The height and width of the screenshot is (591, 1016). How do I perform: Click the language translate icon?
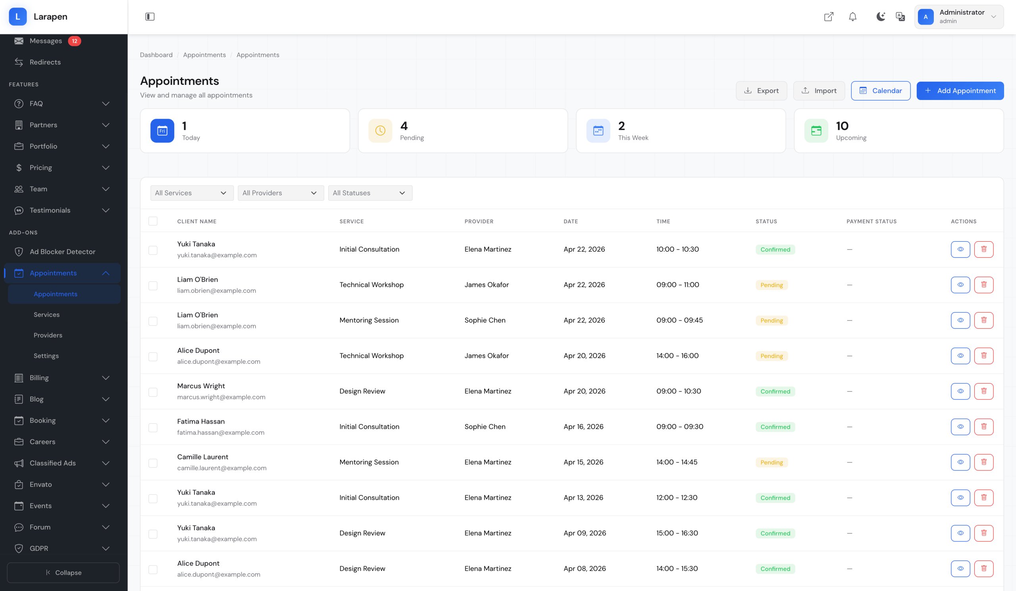(900, 17)
